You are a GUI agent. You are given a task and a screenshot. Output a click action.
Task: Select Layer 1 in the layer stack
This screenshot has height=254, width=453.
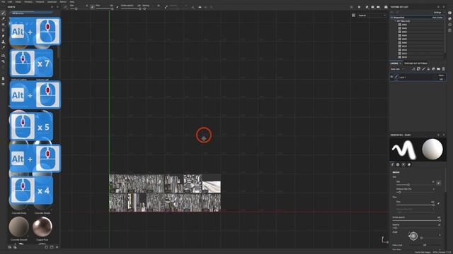418,77
